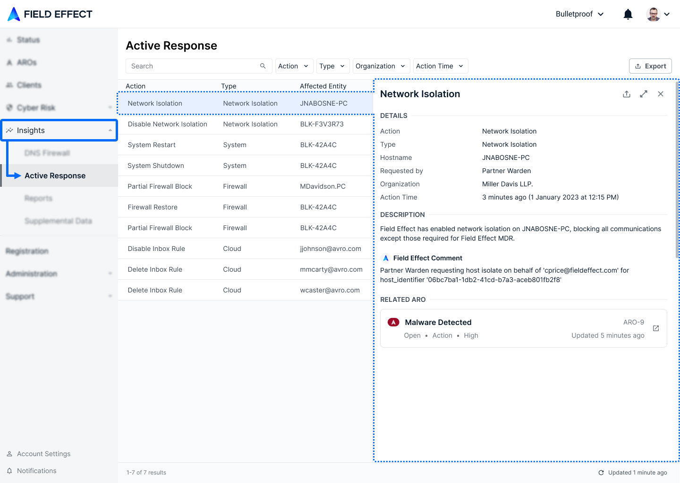This screenshot has height=483, width=680.
Task: Select the Delete Inbox Rule wcaster@avro.com row
Action: [x=246, y=290]
